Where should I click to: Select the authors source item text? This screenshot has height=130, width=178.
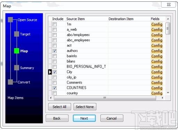click(x=72, y=51)
